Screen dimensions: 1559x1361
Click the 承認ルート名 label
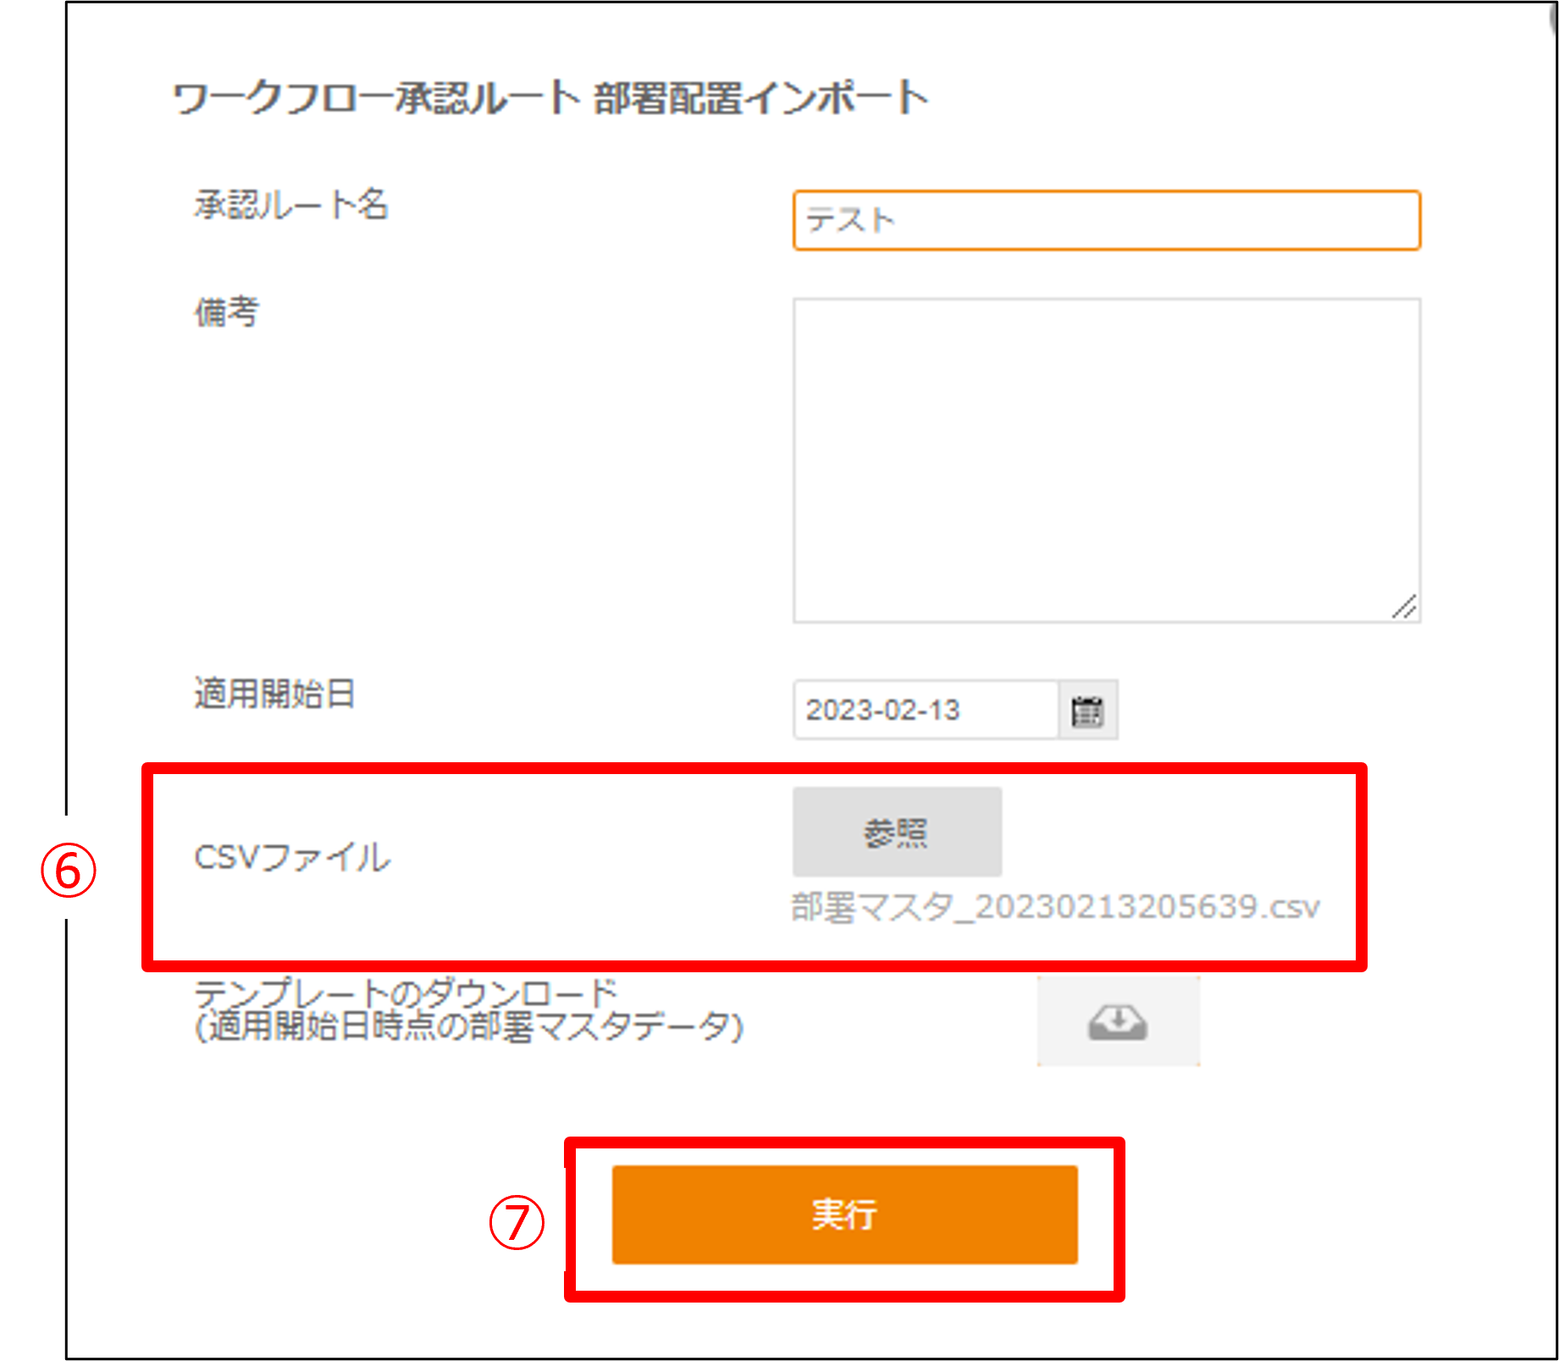click(291, 206)
